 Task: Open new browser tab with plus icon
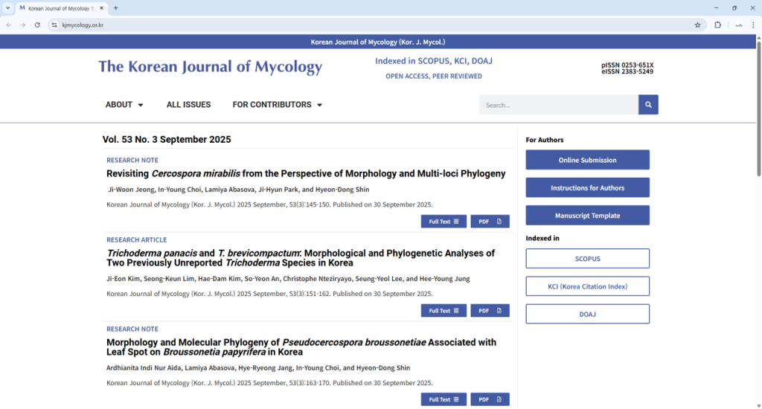115,8
